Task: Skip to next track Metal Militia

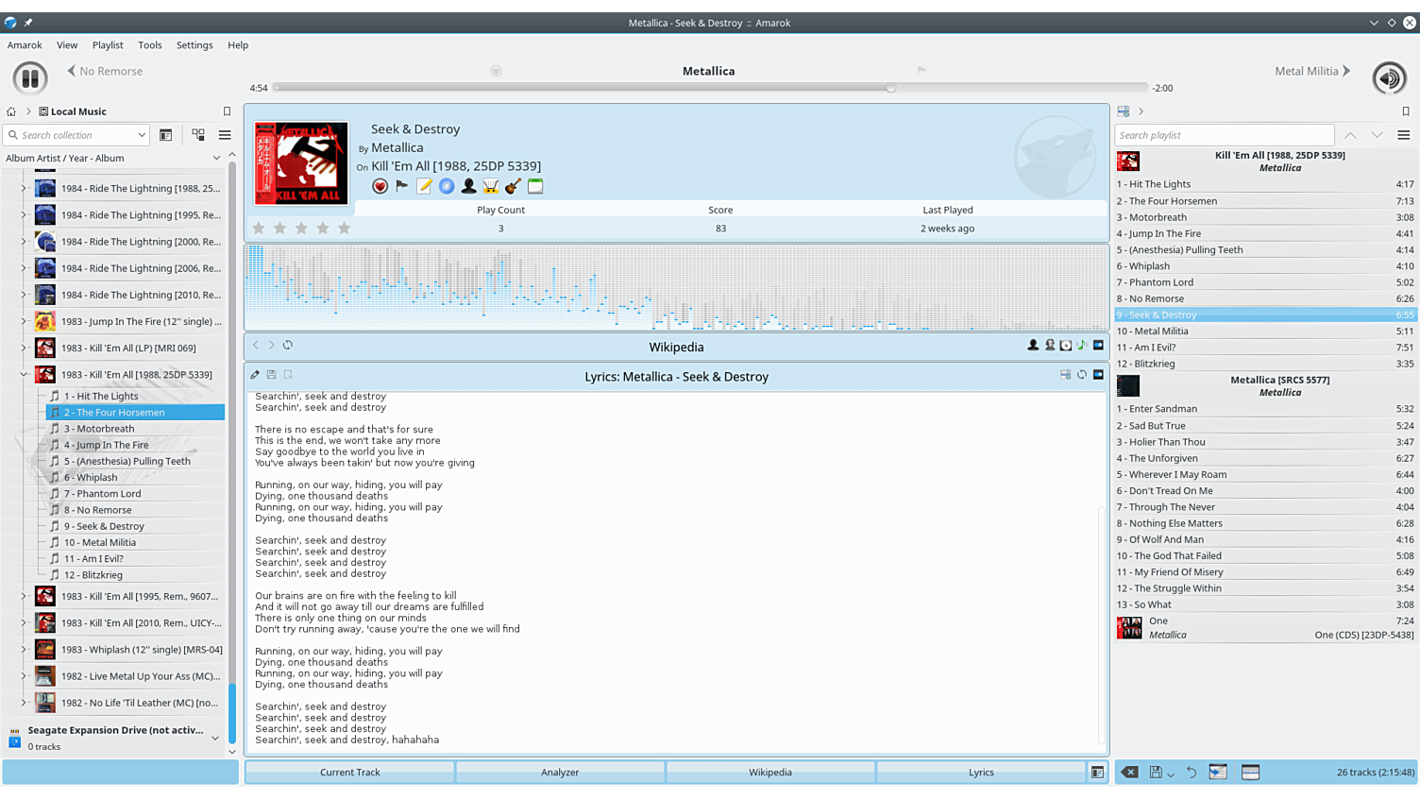Action: pyautogui.click(x=1312, y=71)
